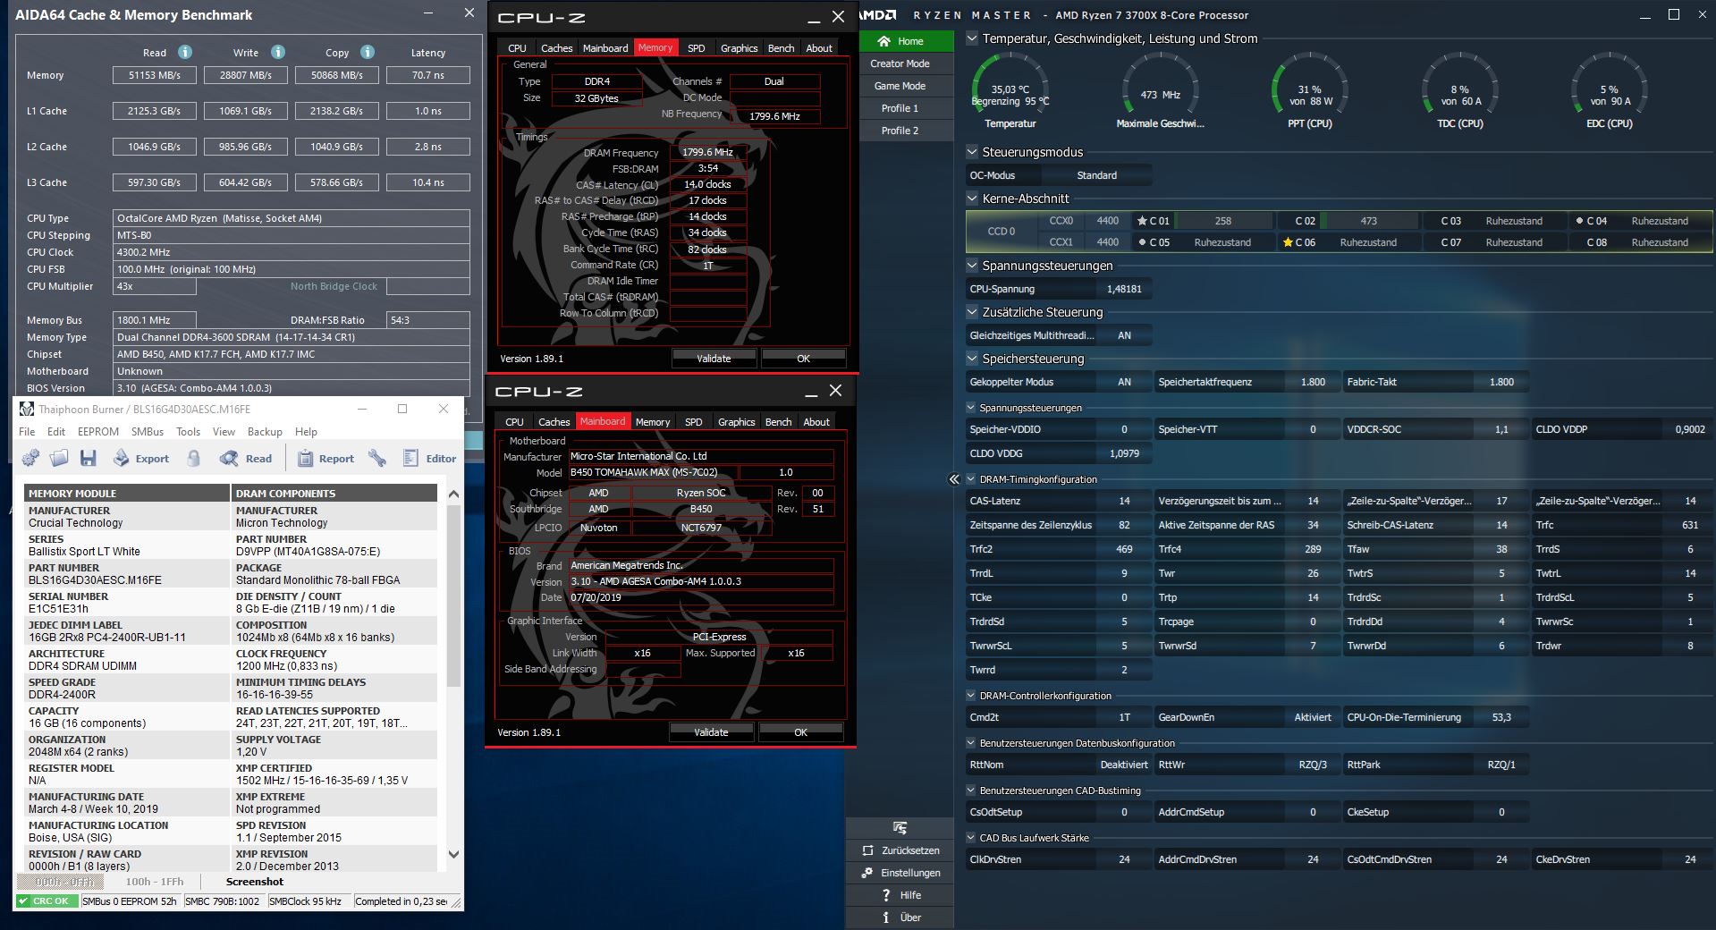Click the Read toolbar button in Thaiphoon Burner
This screenshot has width=1716, height=930.
coord(246,459)
